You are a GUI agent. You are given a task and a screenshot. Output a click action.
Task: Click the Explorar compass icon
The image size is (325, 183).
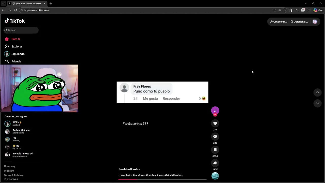7,47
